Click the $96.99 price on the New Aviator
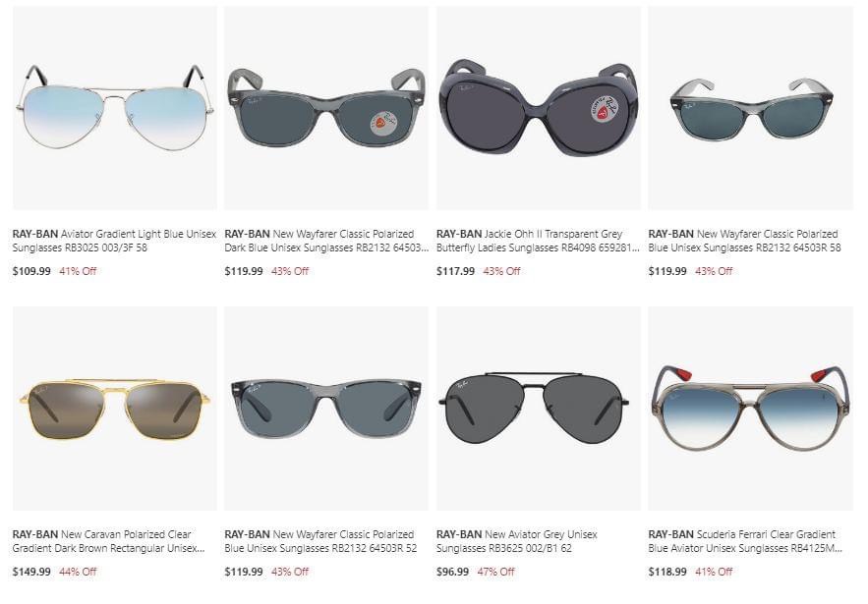868x604 pixels. tap(453, 572)
